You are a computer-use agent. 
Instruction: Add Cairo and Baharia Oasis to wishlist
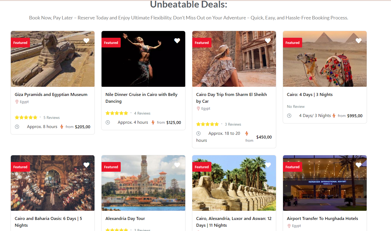pyautogui.click(x=86, y=165)
